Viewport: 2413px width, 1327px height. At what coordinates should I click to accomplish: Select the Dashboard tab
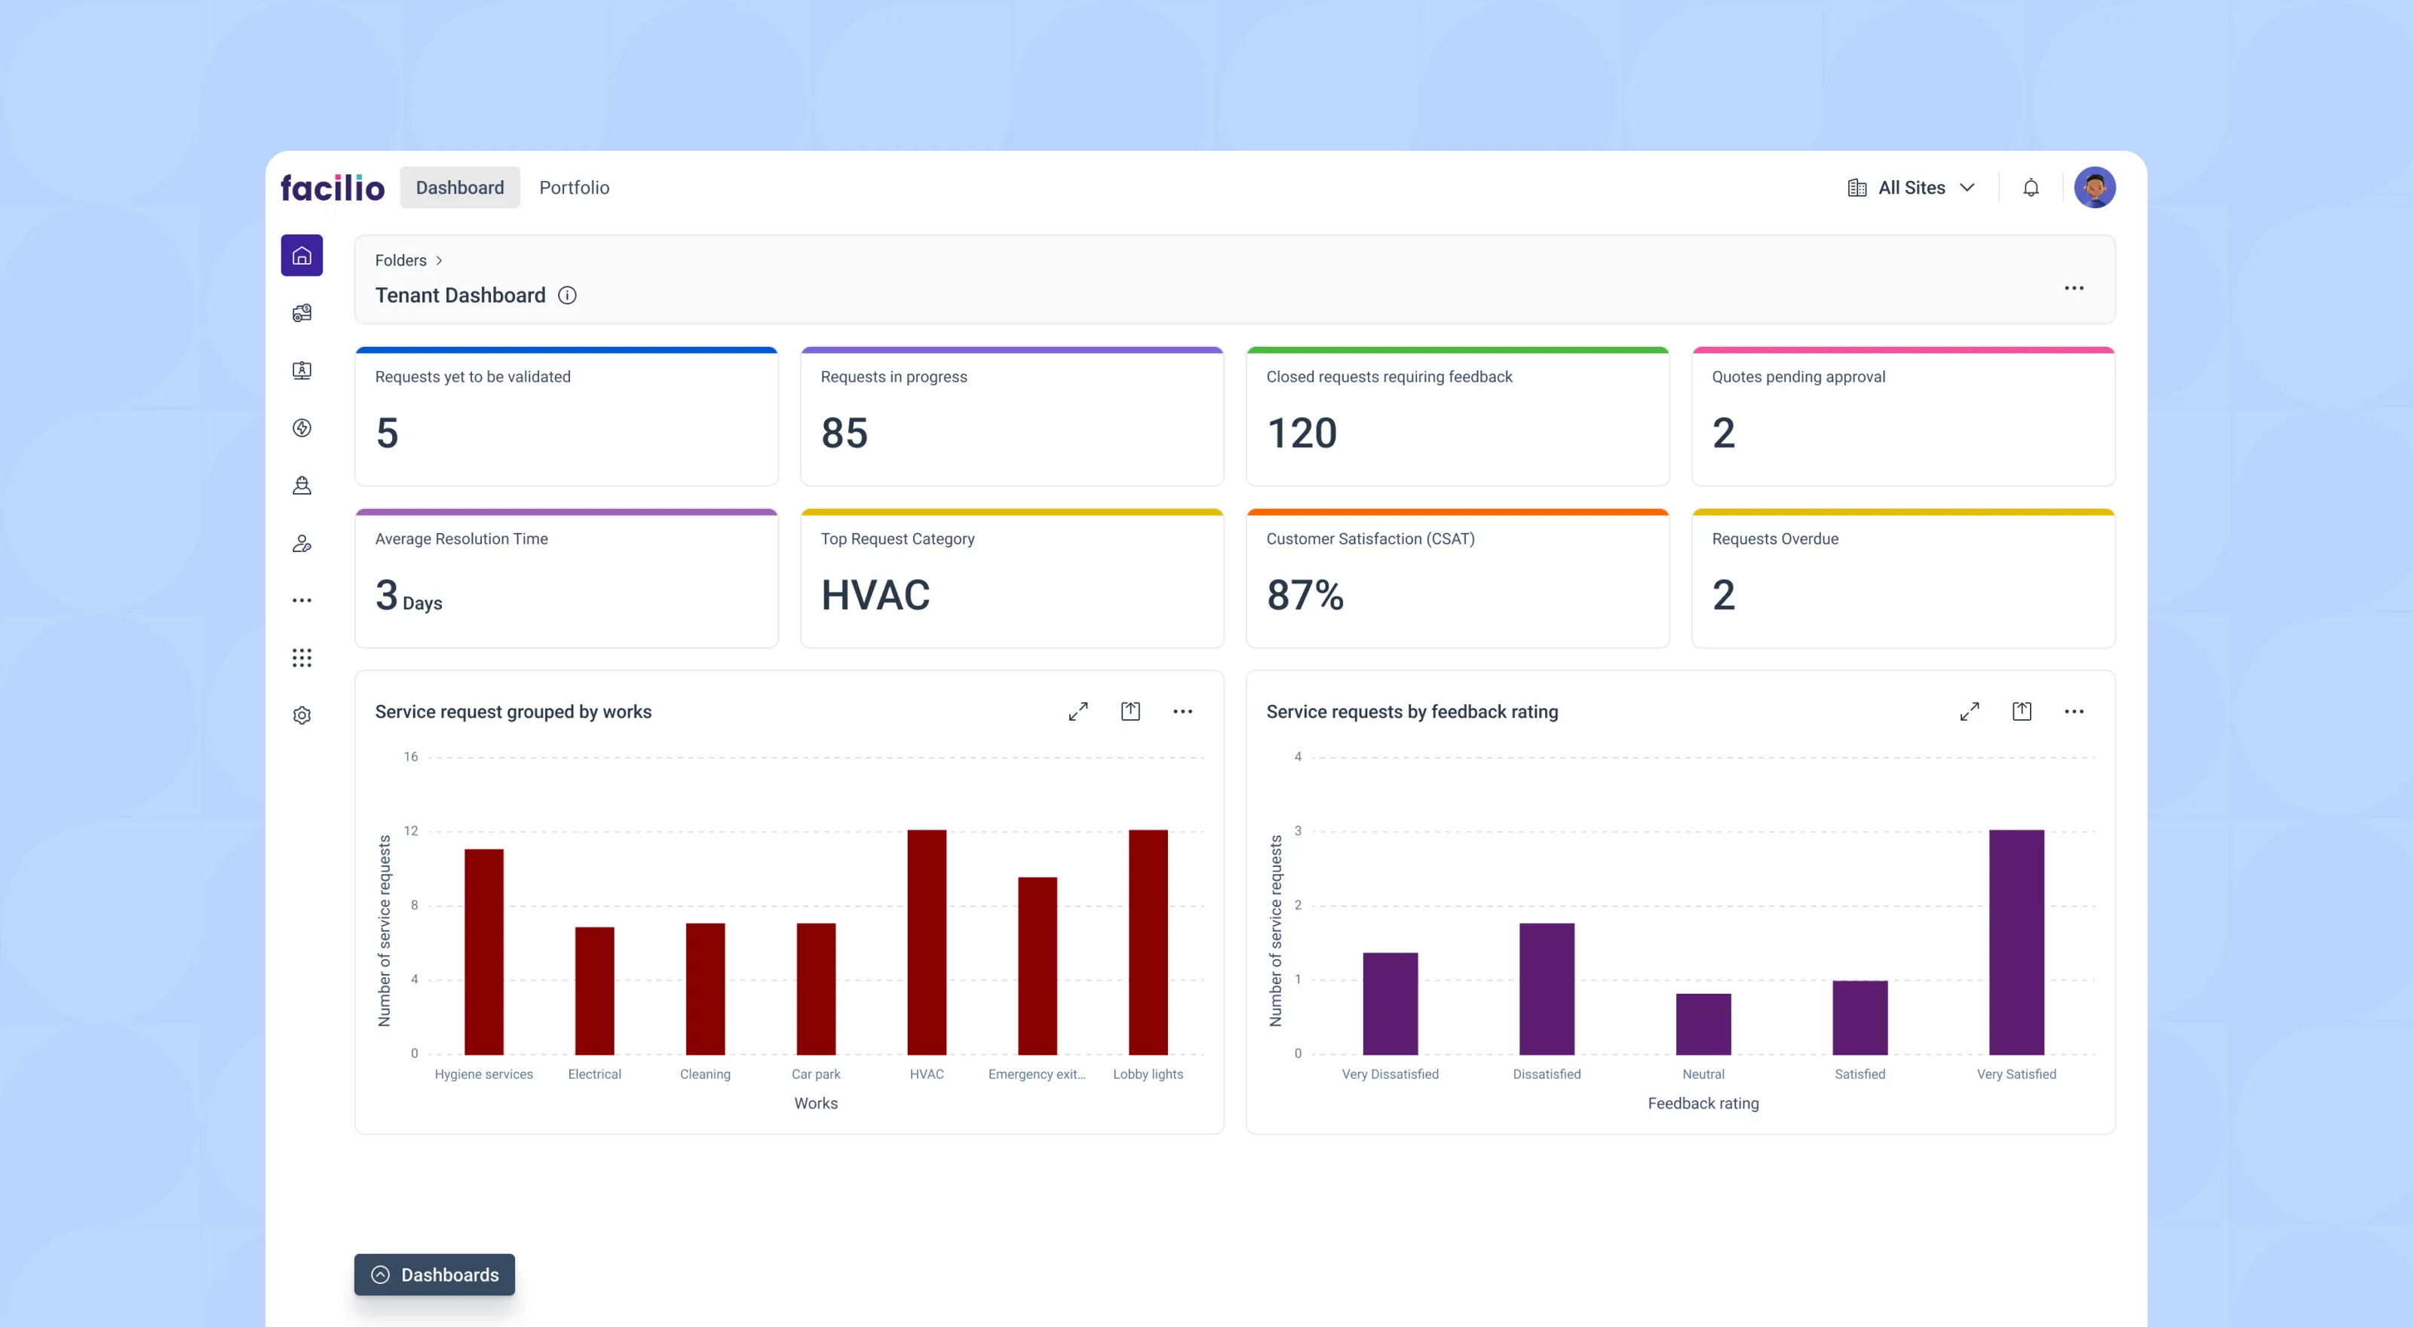coord(459,188)
